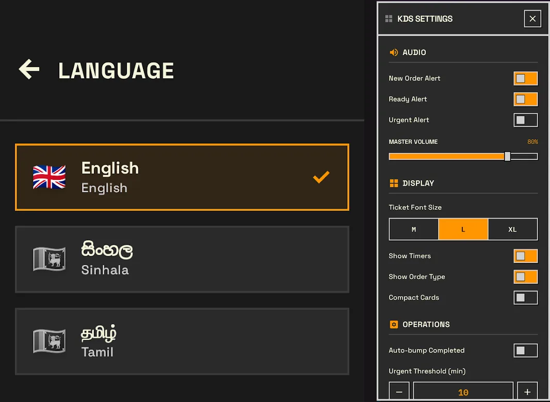
Task: Select L ticket font size
Action: [463, 229]
